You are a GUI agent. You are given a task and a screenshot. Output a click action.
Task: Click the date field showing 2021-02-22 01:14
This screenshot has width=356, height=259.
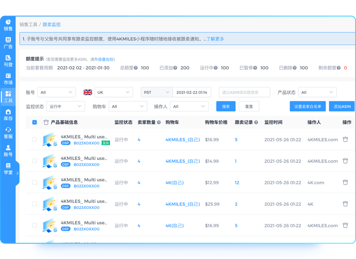point(192,92)
